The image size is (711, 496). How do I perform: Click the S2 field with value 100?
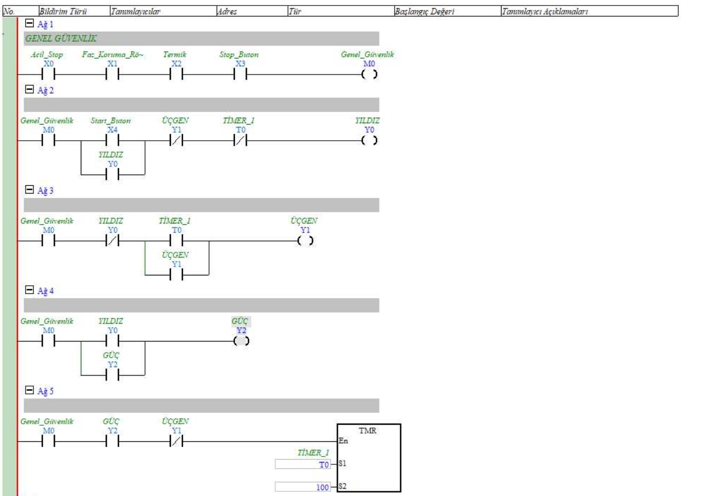(303, 487)
